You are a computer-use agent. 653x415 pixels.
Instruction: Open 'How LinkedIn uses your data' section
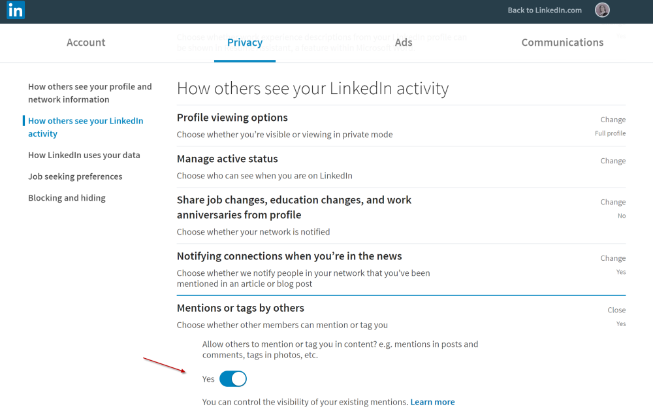[84, 155]
